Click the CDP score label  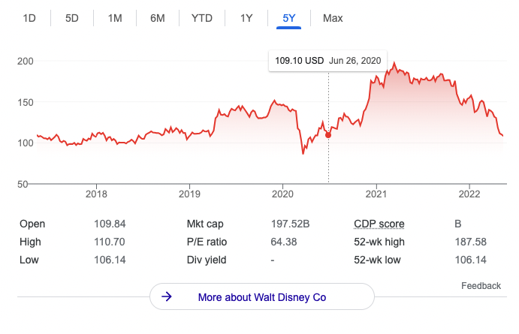pos(379,224)
